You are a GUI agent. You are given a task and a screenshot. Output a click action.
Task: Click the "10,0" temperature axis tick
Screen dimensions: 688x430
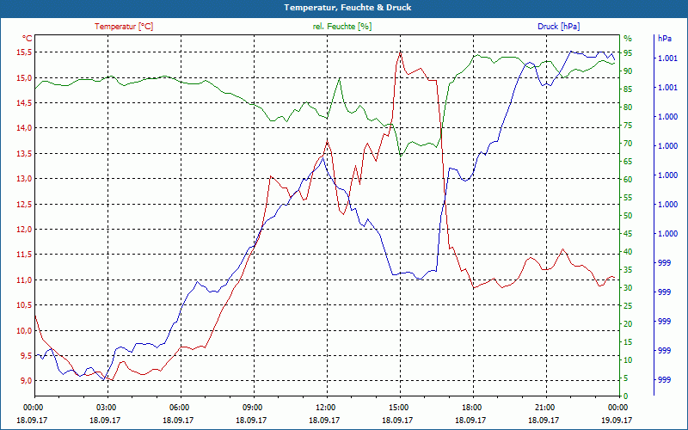[24, 330]
